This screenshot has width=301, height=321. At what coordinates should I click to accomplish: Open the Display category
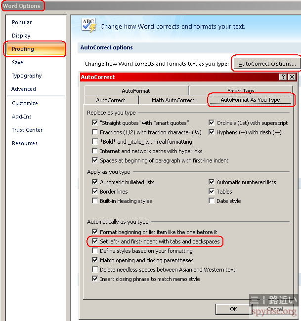point(21,36)
